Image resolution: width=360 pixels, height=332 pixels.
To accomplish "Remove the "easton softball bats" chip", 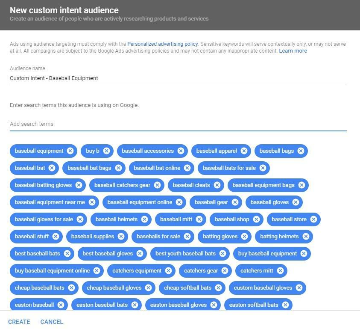I will [285, 305].
